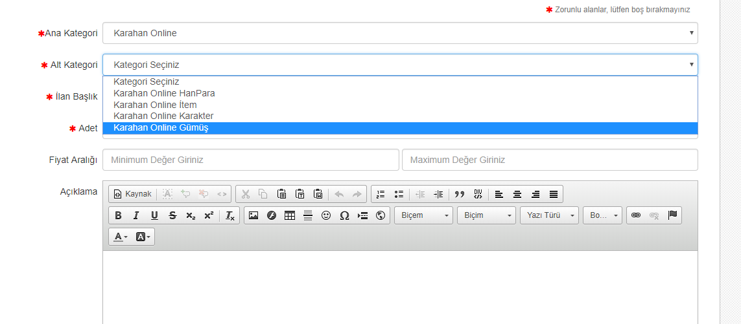Insert an image via toolbar
The image size is (741, 324).
tap(253, 215)
